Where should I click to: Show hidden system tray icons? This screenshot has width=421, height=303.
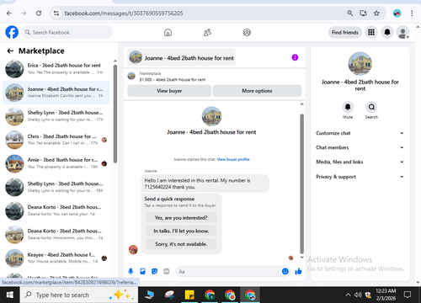[348, 295]
